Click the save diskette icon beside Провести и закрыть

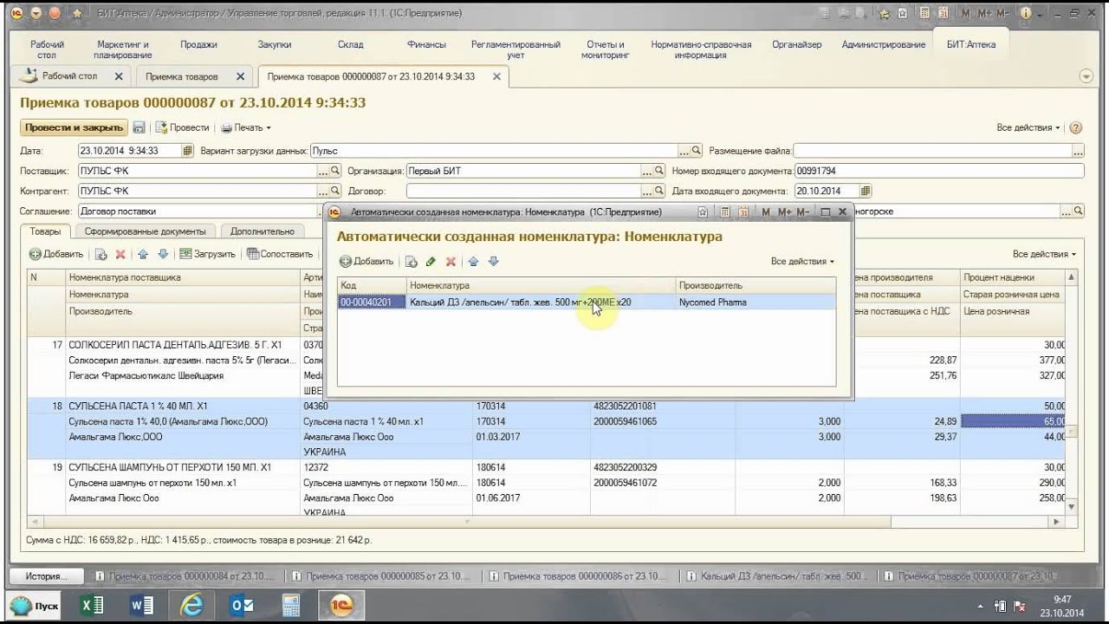139,127
